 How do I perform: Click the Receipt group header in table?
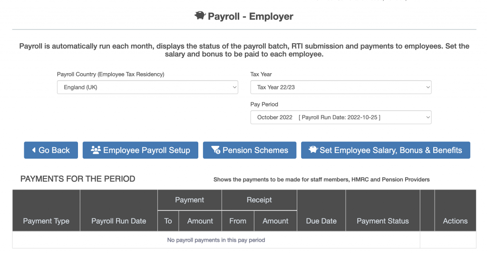point(259,200)
